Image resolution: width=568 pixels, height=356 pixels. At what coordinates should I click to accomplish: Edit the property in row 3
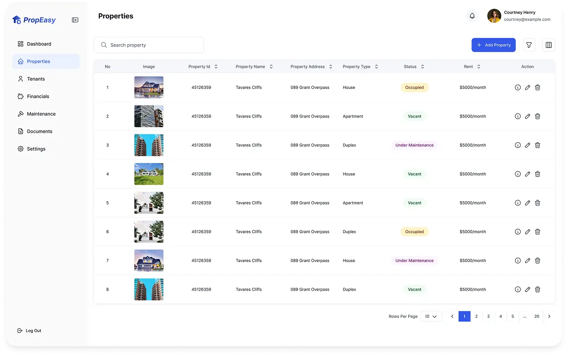click(527, 145)
